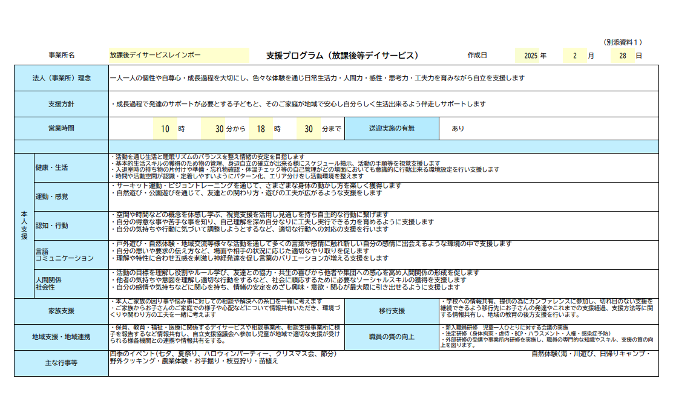Click the line 空間や時間などの概念を体感し学ぶ
The width and height of the screenshot is (676, 393).
[x=249, y=215]
